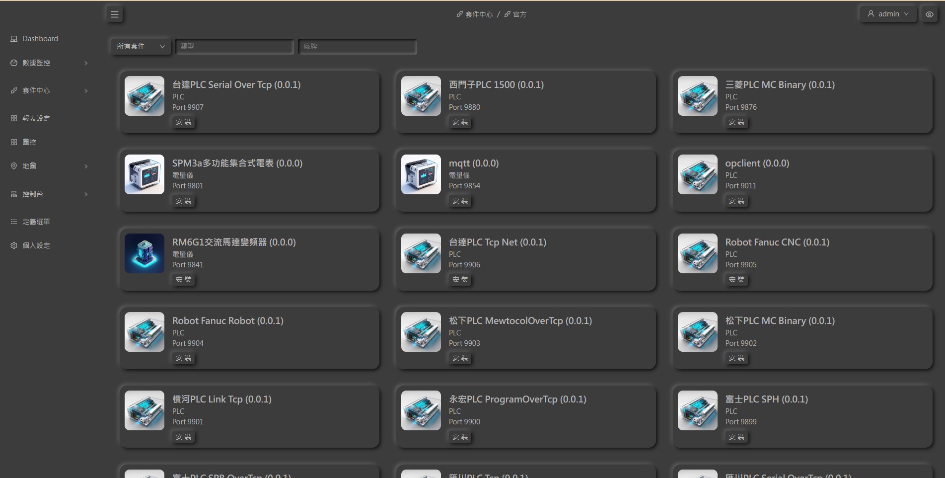
Task: Click the 台達PLC Tcp Net package image
Action: (421, 253)
